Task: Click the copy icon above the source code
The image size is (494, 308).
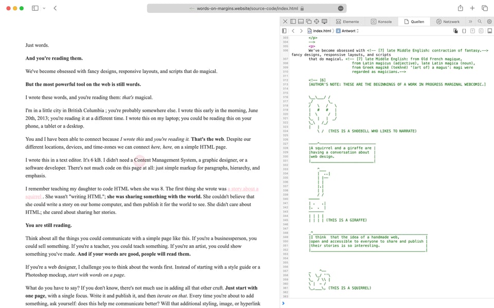Action: [x=455, y=31]
